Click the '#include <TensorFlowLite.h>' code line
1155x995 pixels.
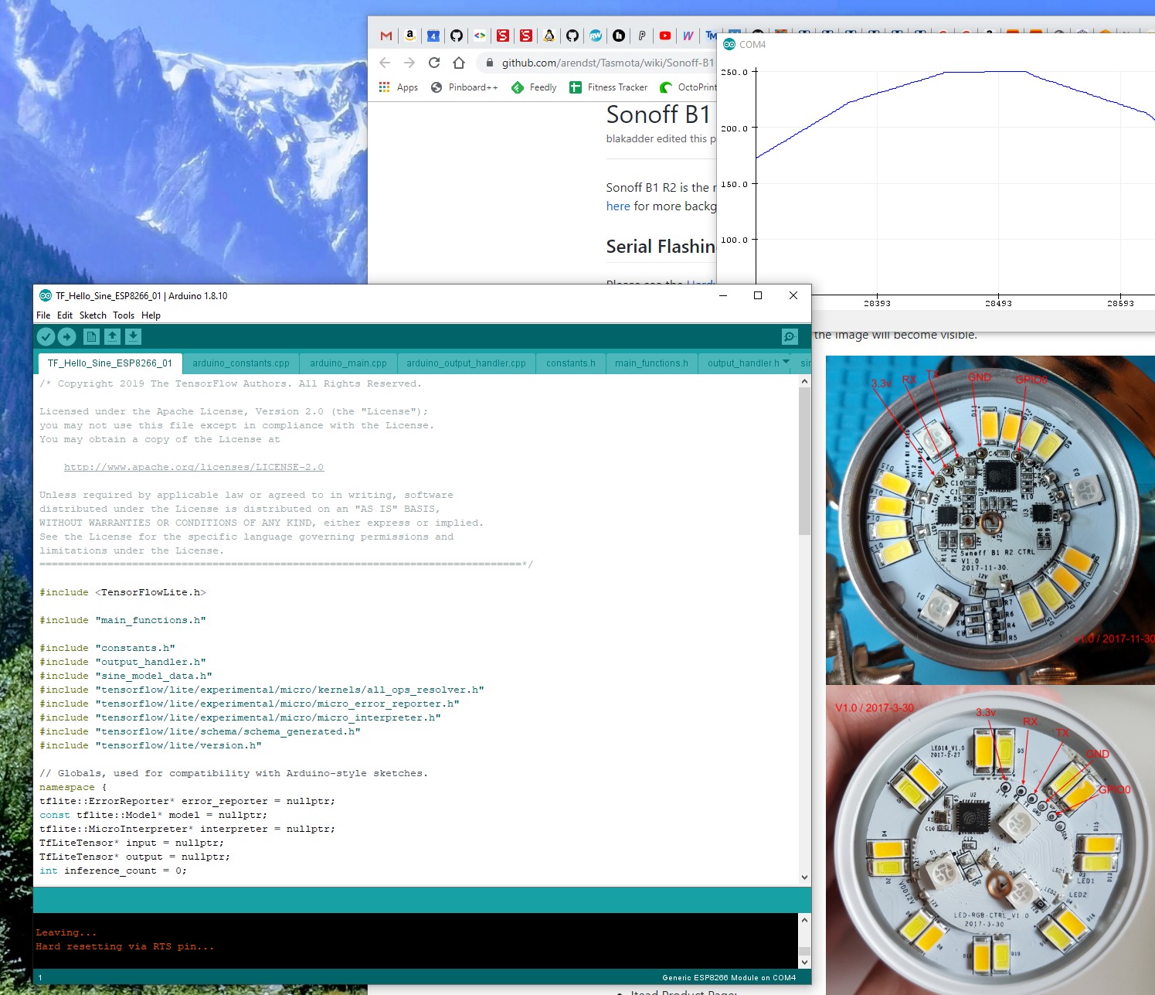click(x=123, y=592)
